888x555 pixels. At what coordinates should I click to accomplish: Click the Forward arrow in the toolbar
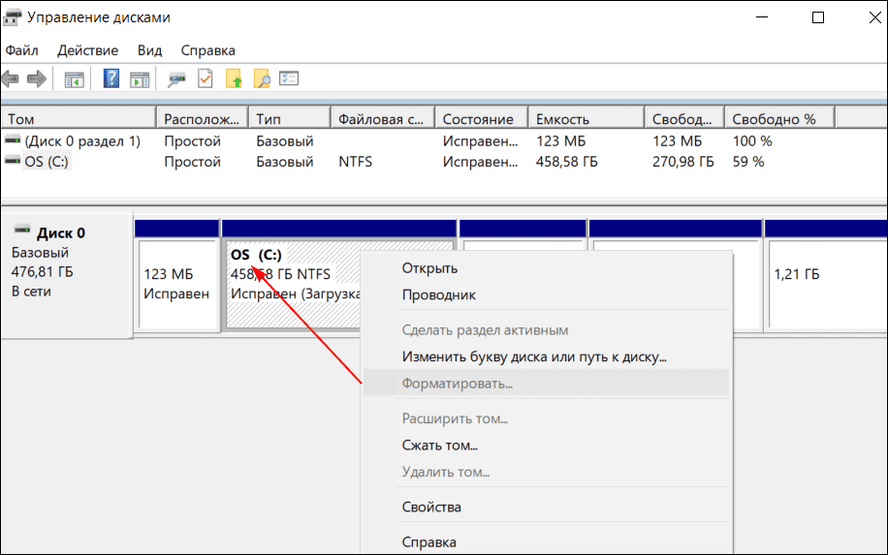click(x=37, y=79)
